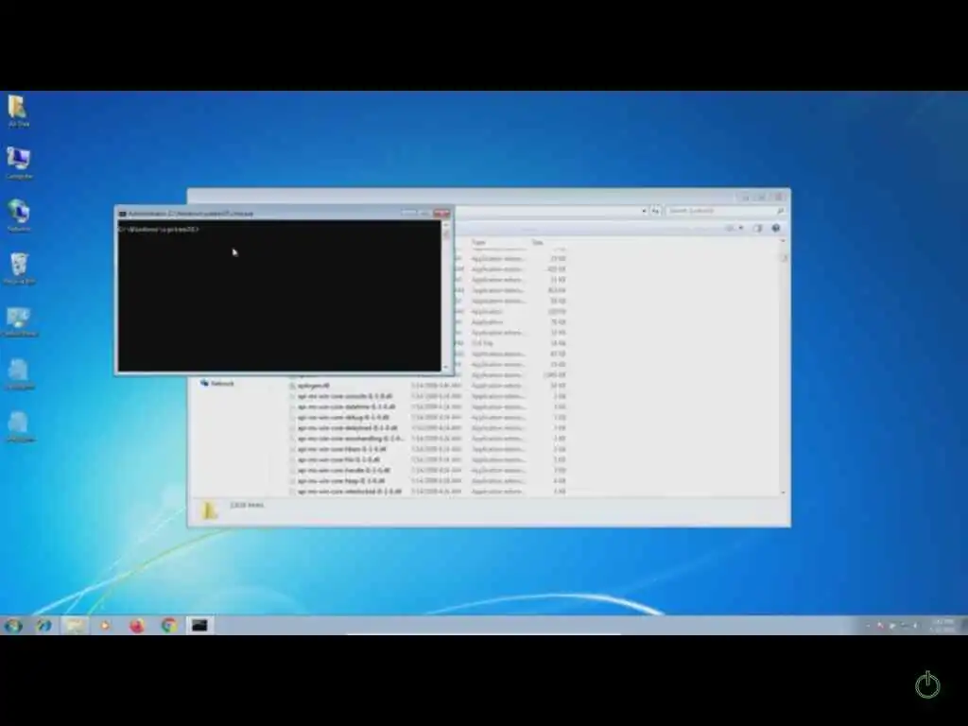Open the Computer desktop icon
Screen dimensions: 968x726
(x=19, y=163)
